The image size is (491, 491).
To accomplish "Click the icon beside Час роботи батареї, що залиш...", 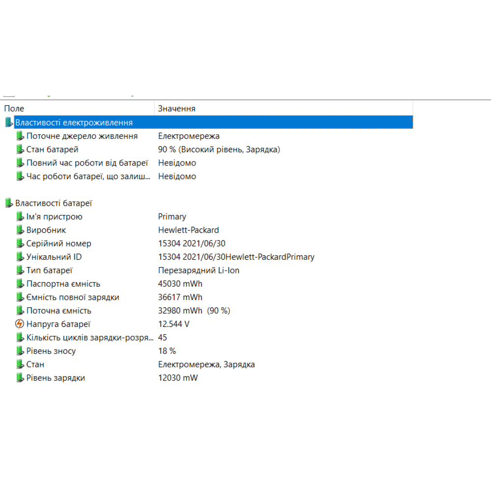I will [x=20, y=176].
